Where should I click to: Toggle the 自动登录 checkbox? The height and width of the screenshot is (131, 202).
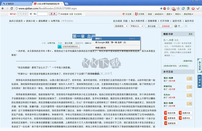coord(59,14)
